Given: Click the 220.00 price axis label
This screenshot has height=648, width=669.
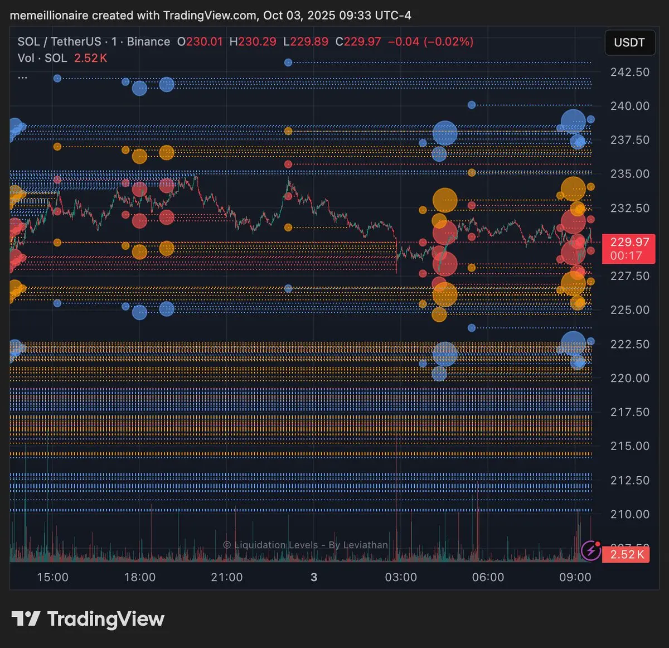Looking at the screenshot, I should pyautogui.click(x=630, y=378).
